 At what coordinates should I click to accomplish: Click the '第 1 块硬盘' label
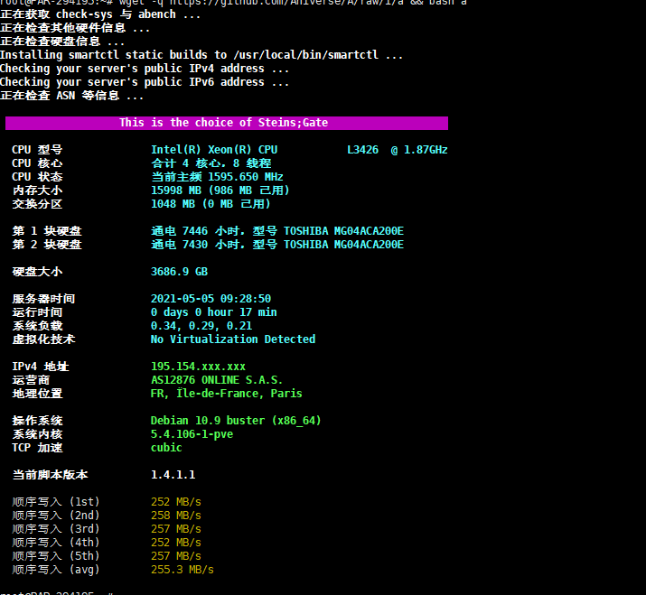(x=47, y=231)
